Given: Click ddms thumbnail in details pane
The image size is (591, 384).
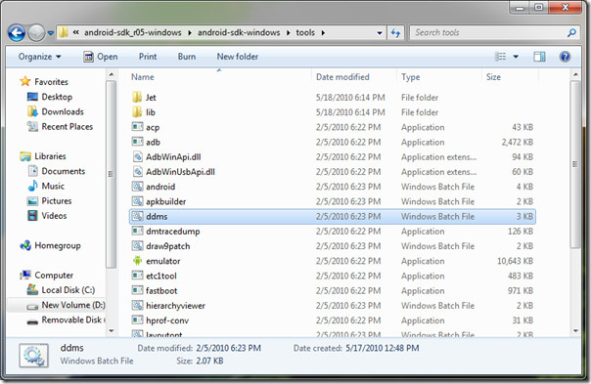Looking at the screenshot, I should click(x=34, y=356).
